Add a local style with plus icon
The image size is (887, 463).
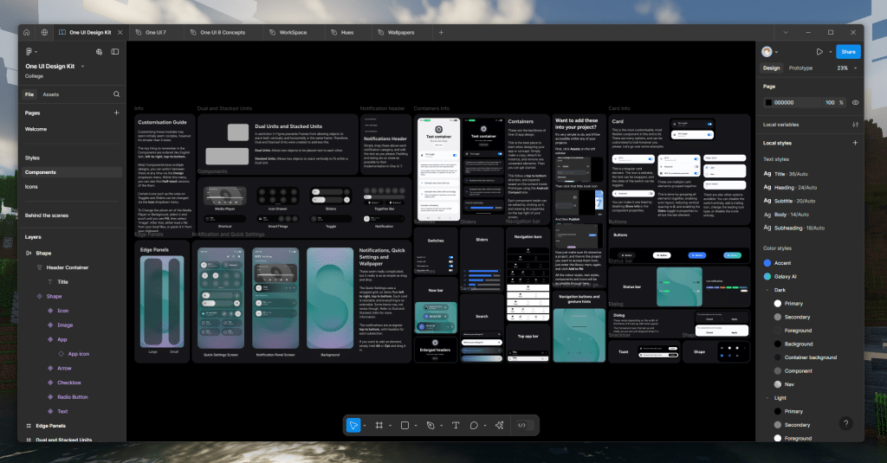[x=855, y=143]
